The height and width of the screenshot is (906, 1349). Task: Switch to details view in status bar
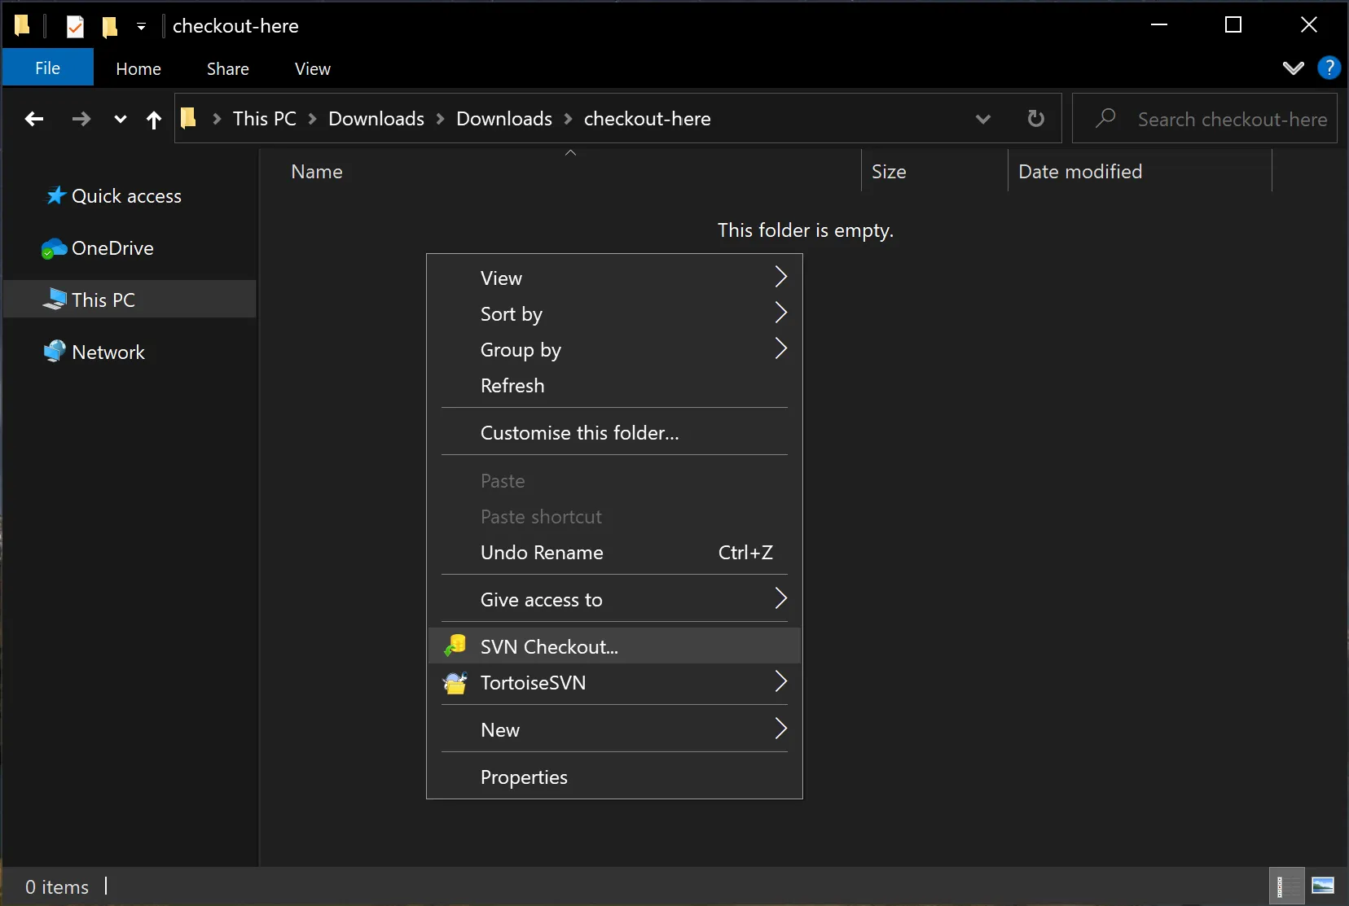[1286, 886]
